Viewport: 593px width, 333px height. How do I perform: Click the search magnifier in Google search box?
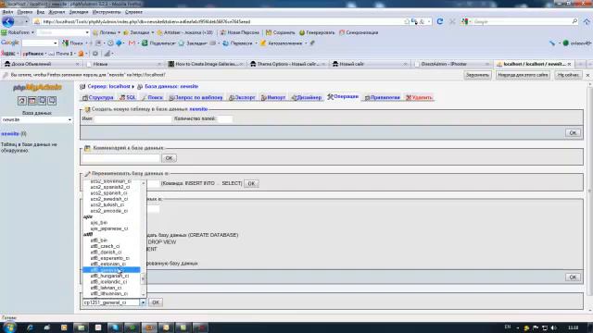tap(574, 22)
